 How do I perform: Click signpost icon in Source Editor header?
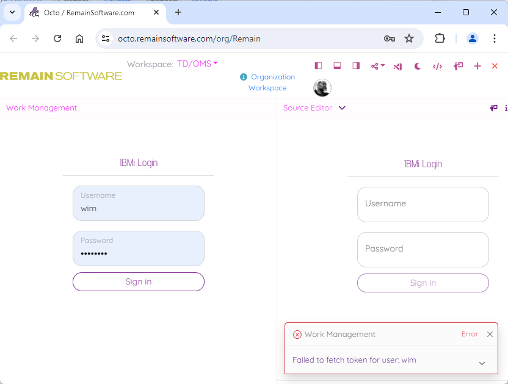494,108
